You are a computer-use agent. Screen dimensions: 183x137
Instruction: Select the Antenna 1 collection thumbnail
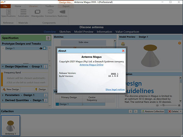click(x=10, y=125)
